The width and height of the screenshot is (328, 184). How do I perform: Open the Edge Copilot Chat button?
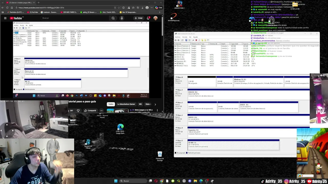159,8
